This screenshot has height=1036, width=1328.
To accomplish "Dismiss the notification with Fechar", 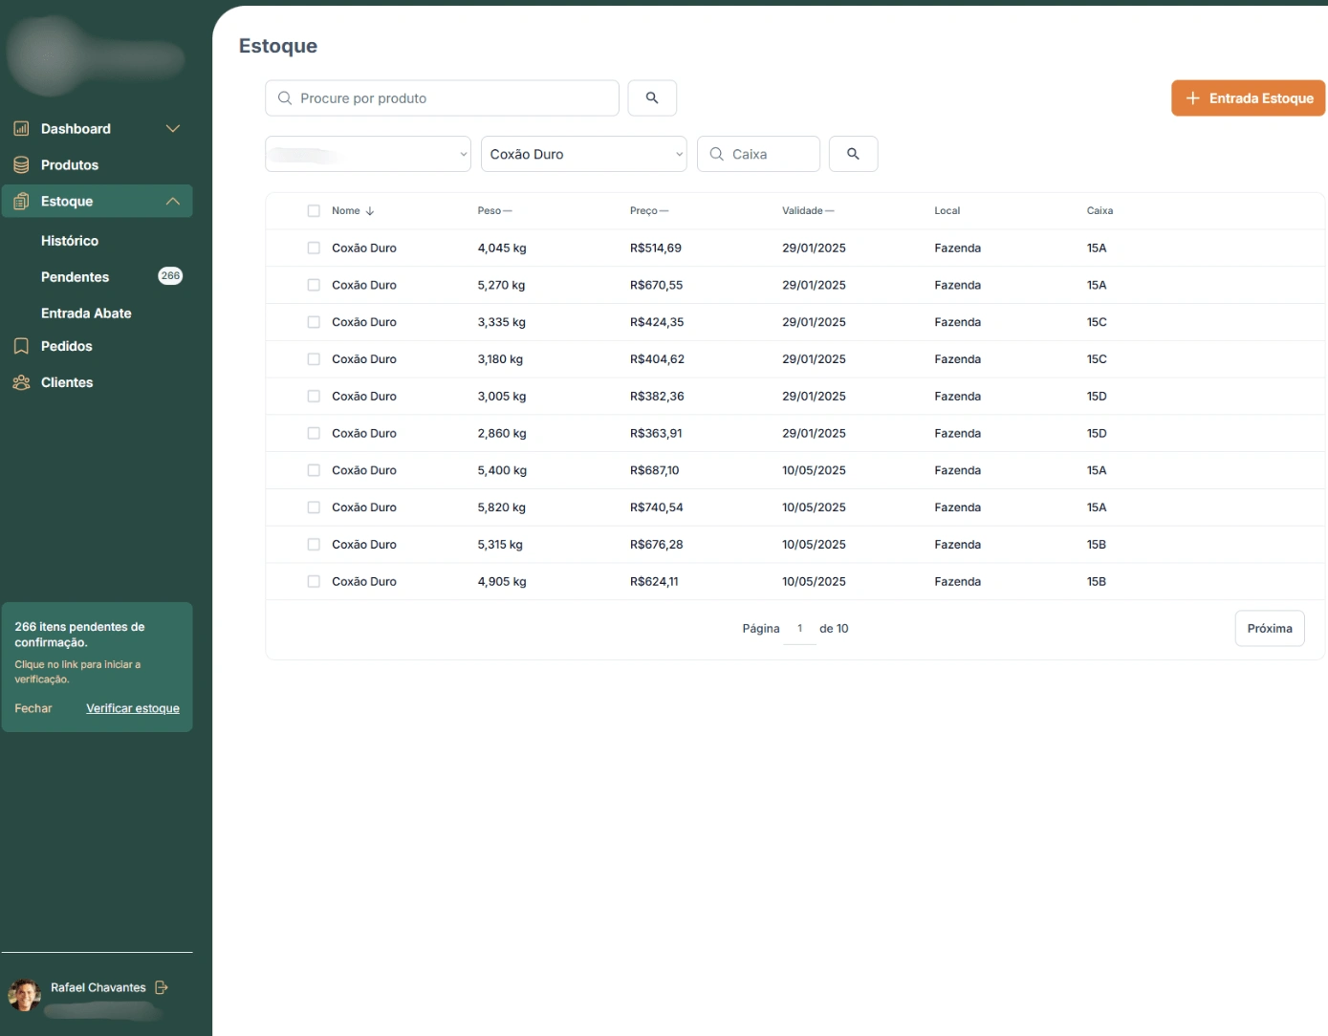I will pyautogui.click(x=33, y=708).
